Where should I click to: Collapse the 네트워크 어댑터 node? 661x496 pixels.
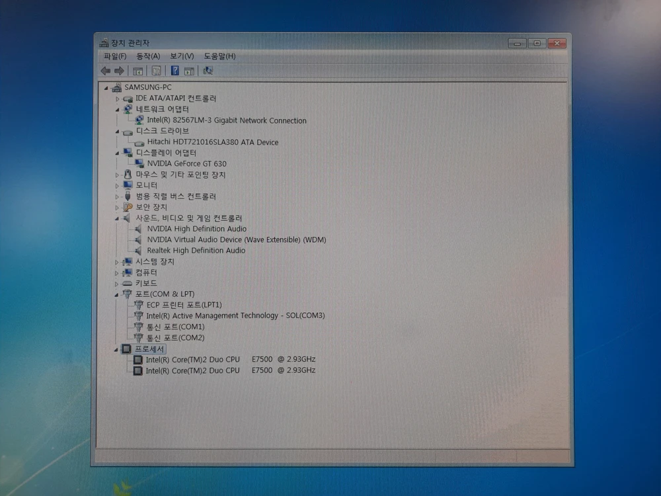pos(117,110)
